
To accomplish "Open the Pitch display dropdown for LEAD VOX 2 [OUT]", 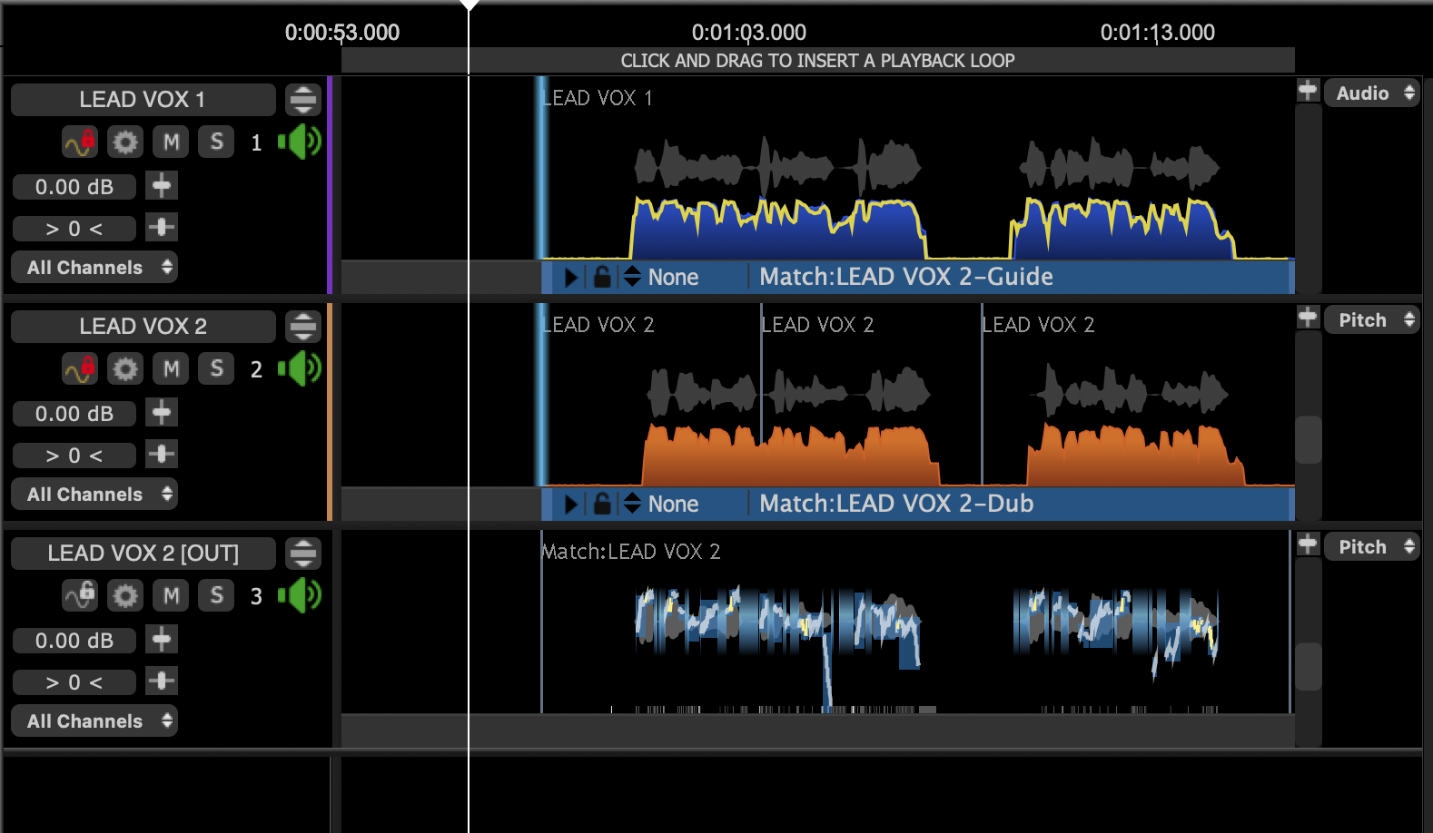I will 1372,546.
